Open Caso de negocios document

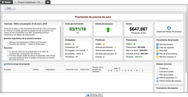point(167,48)
